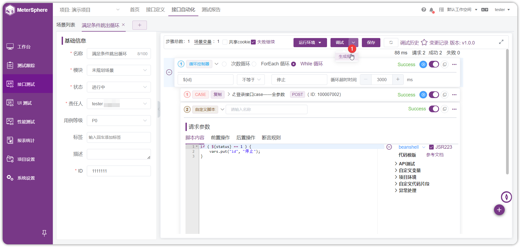Screen dimensions: 520x247
Task: Copy the loop controller step
Action: click(x=445, y=64)
